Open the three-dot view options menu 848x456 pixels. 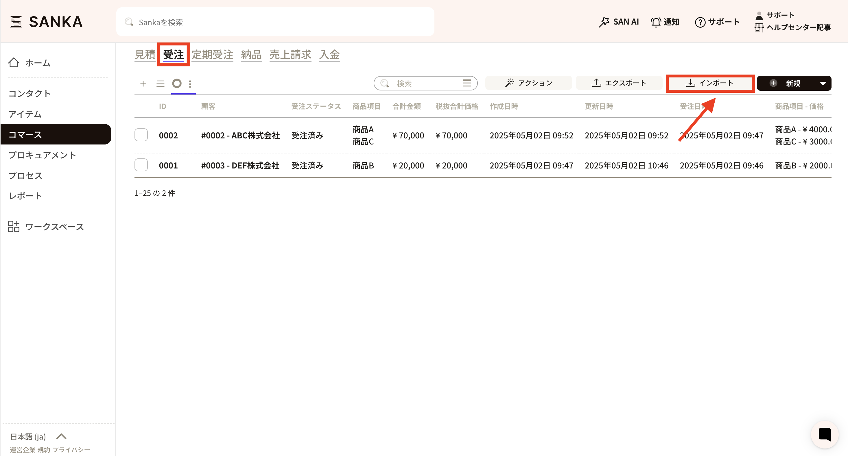coord(190,84)
